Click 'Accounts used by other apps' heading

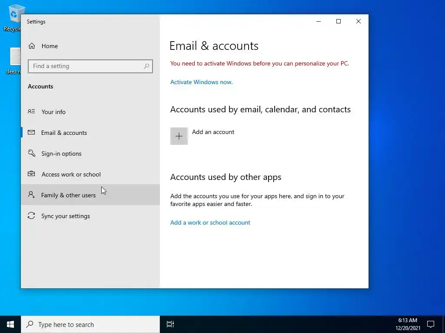coord(226,177)
